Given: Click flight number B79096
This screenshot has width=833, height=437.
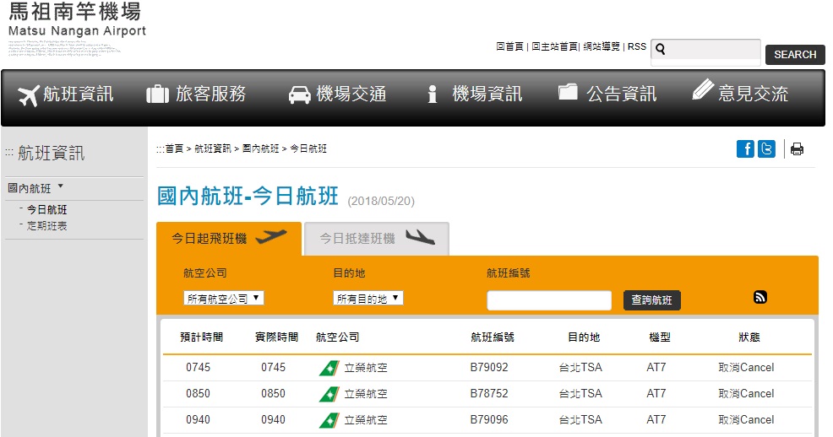Looking at the screenshot, I should click(x=489, y=419).
